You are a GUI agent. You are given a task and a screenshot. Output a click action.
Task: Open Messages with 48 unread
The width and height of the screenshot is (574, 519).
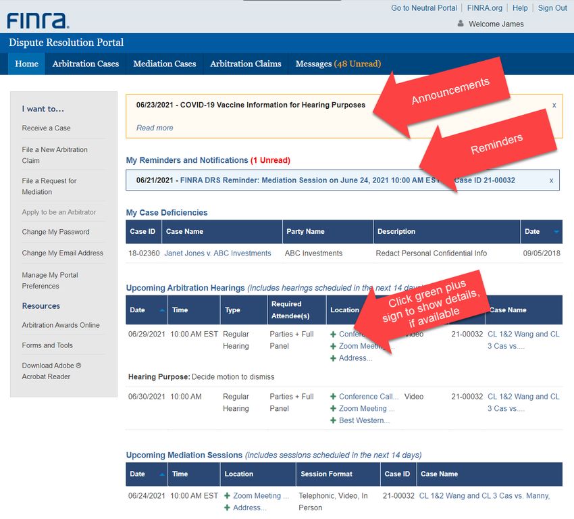click(338, 64)
